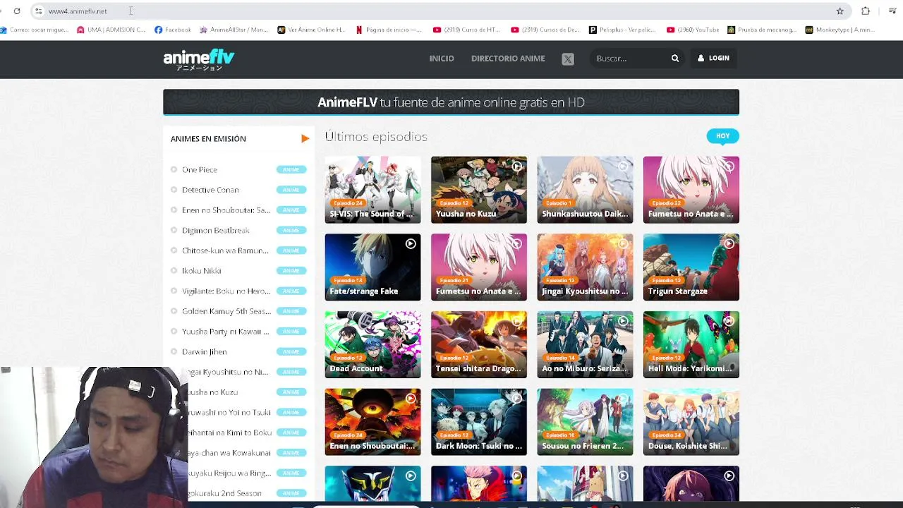Click play icon on Fate/strange Fake card
This screenshot has height=508, width=903.
(x=411, y=244)
